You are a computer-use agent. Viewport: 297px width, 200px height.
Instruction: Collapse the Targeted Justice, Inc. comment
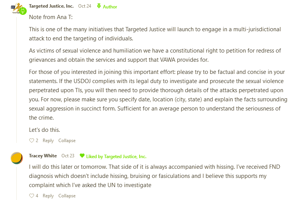67,141
